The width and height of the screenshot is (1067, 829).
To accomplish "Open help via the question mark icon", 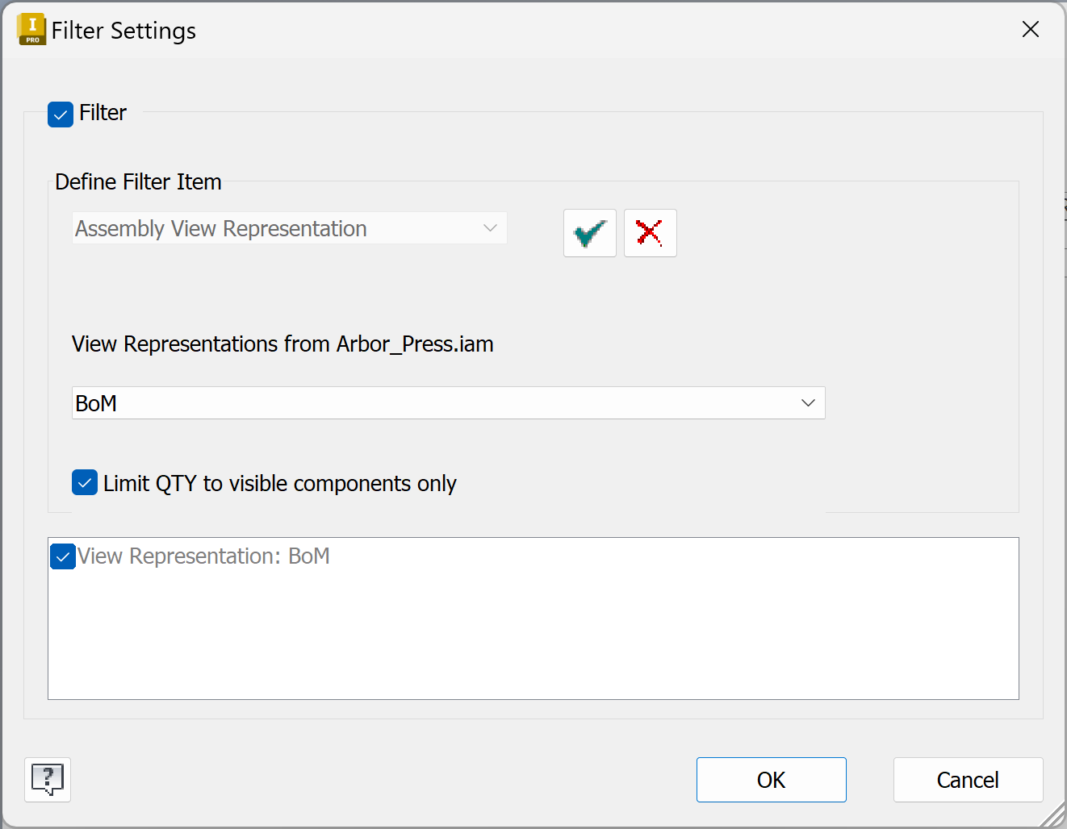I will [48, 780].
